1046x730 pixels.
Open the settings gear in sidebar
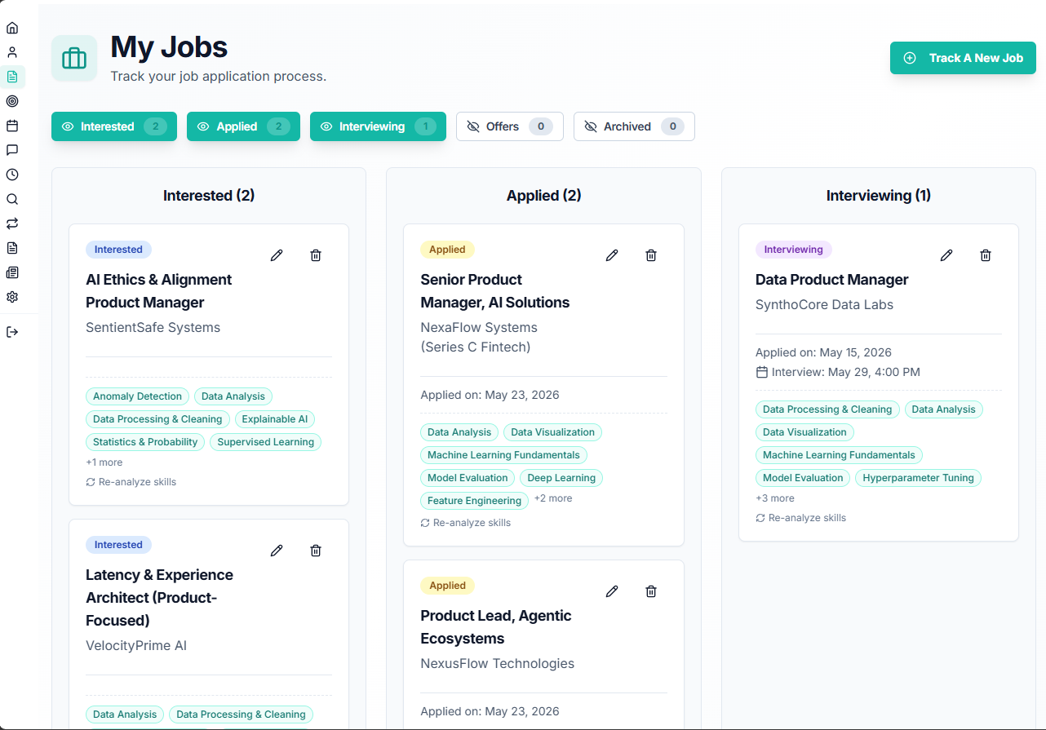(12, 297)
